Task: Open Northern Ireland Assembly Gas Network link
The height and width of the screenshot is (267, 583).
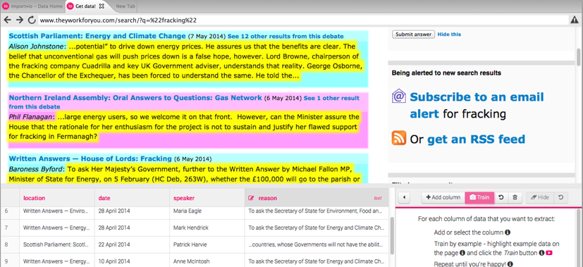Action: [135, 98]
